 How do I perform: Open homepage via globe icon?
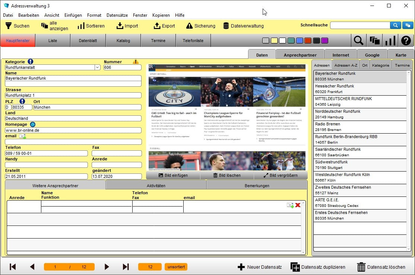33,124
